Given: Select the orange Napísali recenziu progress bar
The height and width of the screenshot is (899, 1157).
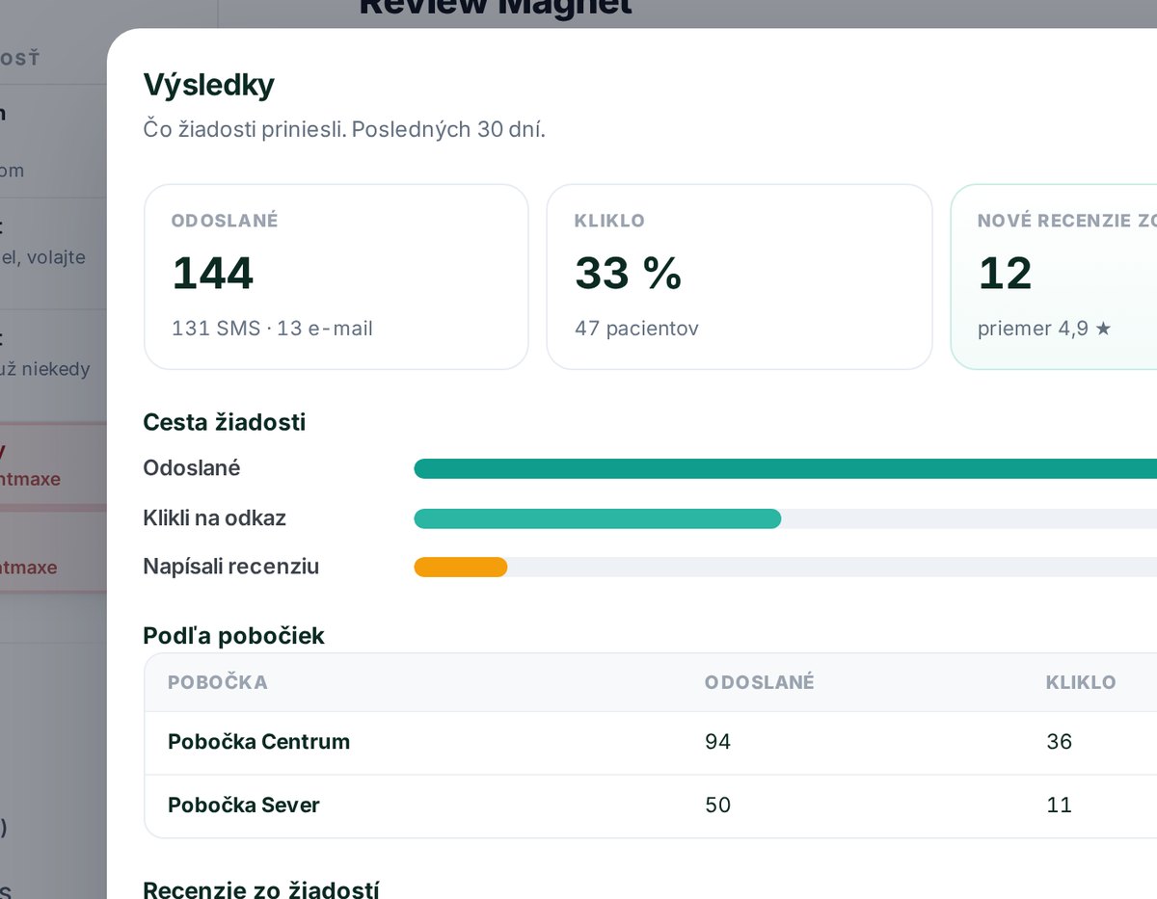Looking at the screenshot, I should [x=460, y=568].
